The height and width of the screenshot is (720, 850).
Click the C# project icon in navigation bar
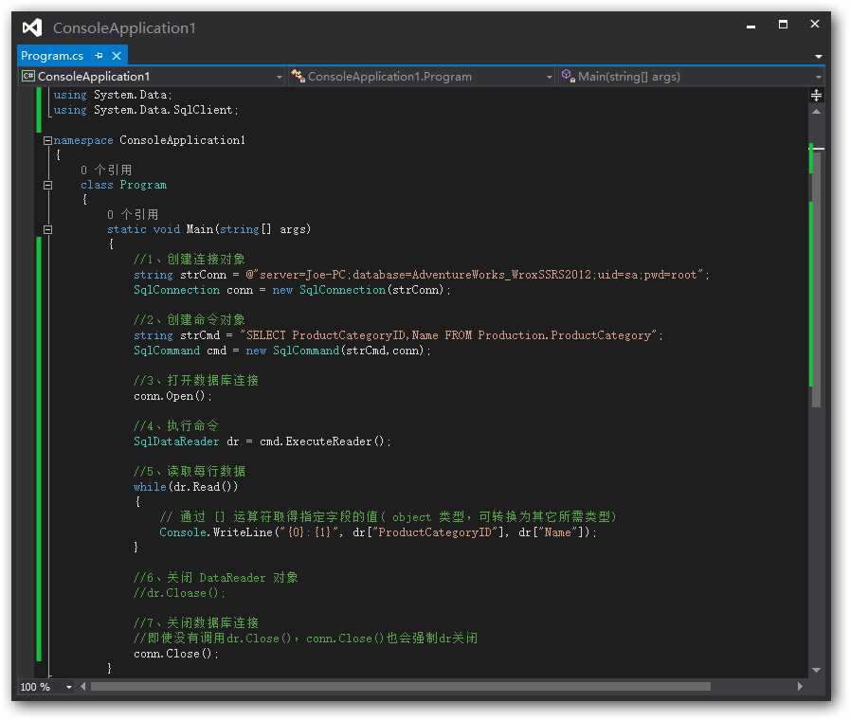click(27, 76)
